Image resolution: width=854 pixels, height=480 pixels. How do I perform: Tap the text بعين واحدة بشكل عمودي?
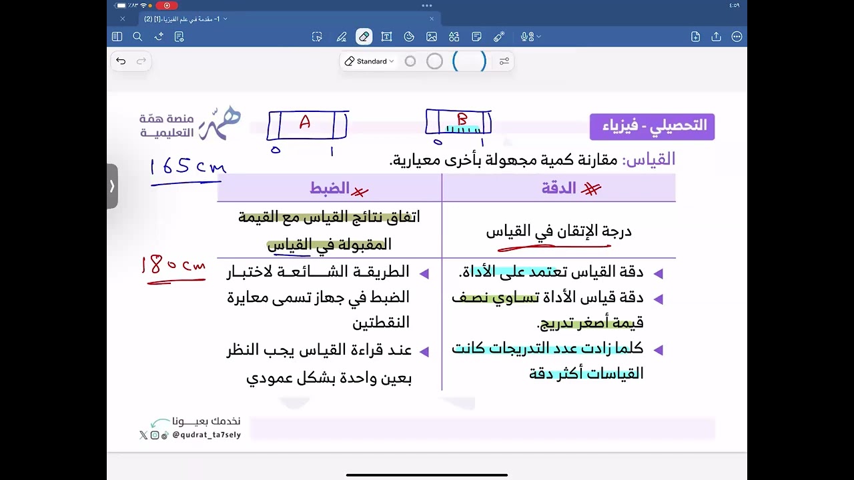(x=329, y=378)
